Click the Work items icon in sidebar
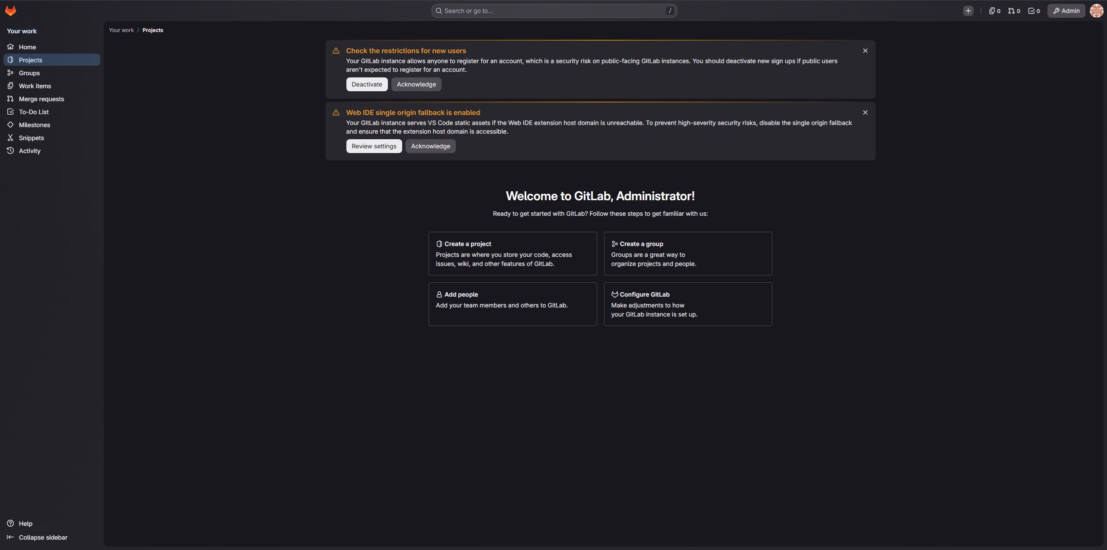This screenshot has width=1107, height=550. click(10, 86)
